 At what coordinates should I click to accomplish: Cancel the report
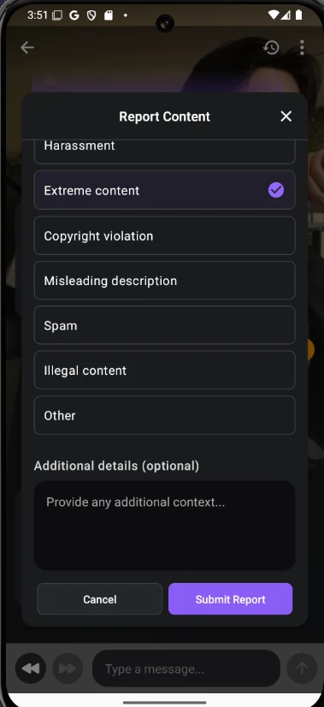(99, 599)
